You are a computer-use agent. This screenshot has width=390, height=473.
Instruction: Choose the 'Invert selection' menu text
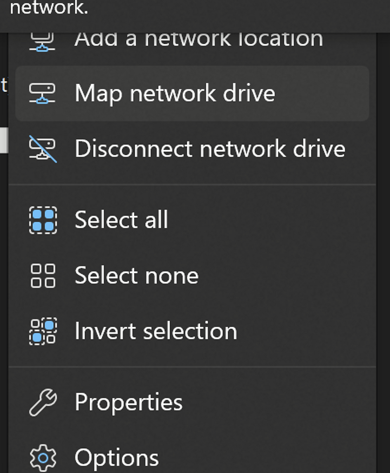tap(156, 331)
